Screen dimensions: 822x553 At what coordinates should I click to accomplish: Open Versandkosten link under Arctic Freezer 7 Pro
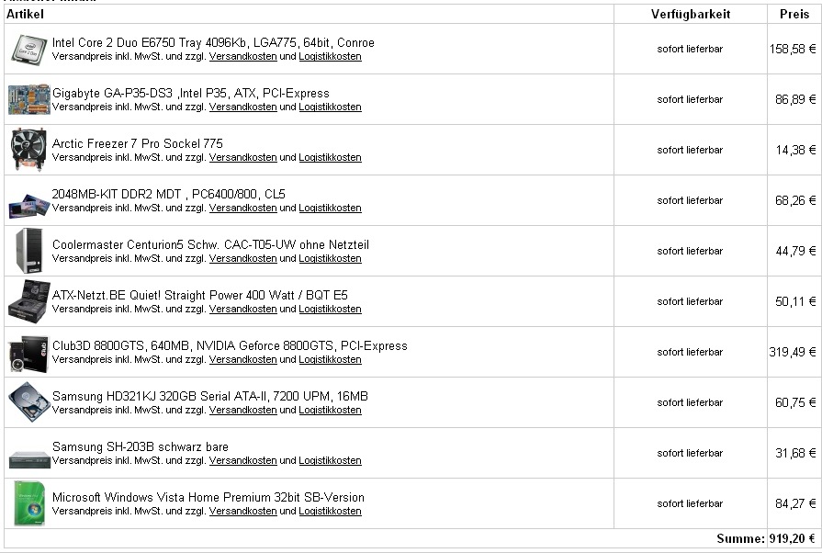242,157
